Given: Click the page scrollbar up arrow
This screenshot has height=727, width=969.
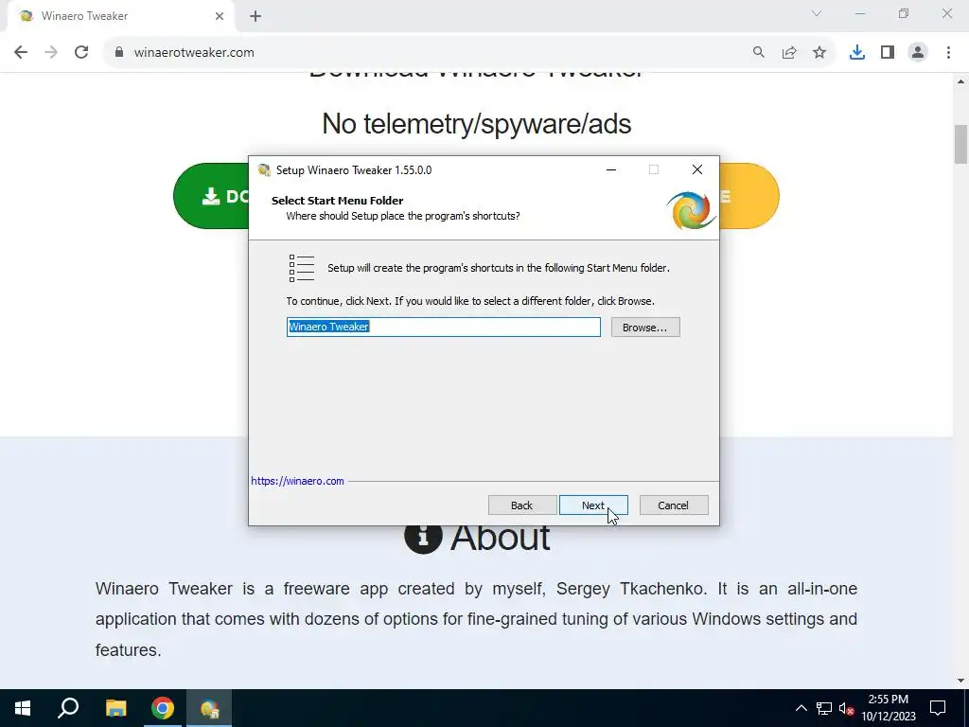Looking at the screenshot, I should [960, 81].
